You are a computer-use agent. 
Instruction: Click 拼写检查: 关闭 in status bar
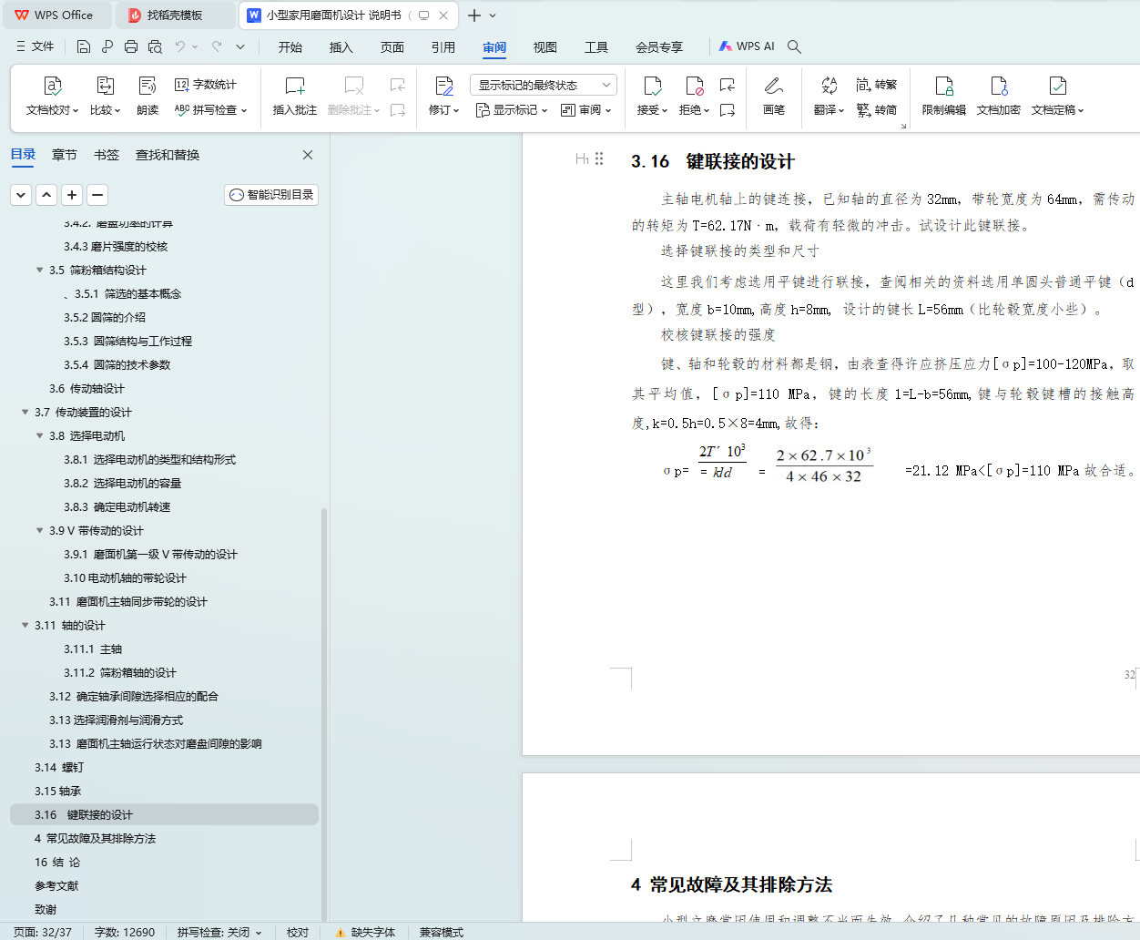point(219,932)
